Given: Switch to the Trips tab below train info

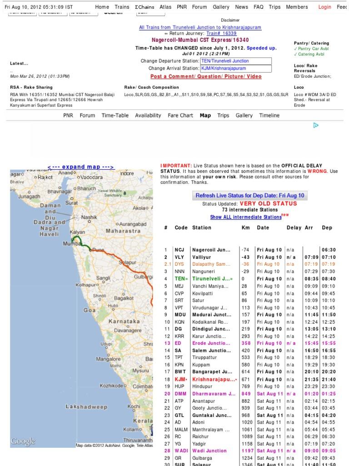Looking at the screenshot, I should click(223, 115).
